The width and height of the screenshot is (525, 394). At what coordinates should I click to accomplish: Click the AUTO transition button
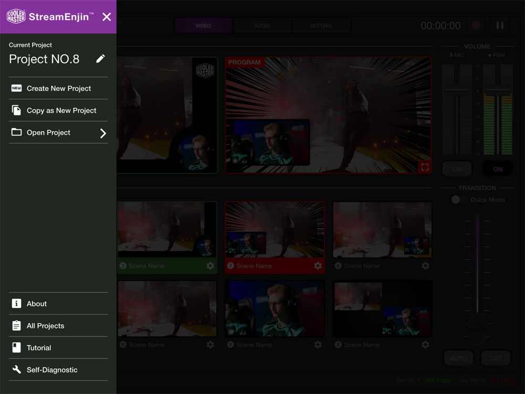click(x=459, y=358)
